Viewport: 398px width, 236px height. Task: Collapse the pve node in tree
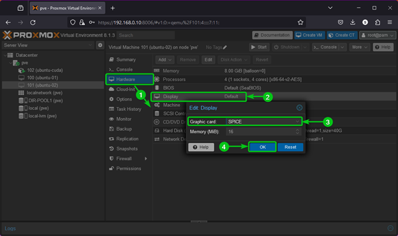click(11, 63)
